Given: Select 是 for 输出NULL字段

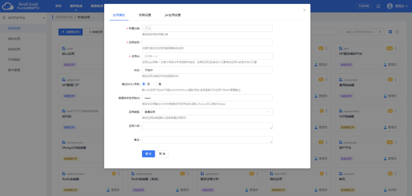Looking at the screenshot, I should tap(155, 84).
